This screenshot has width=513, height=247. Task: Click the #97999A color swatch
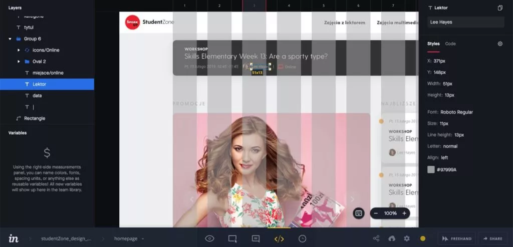[x=431, y=169]
